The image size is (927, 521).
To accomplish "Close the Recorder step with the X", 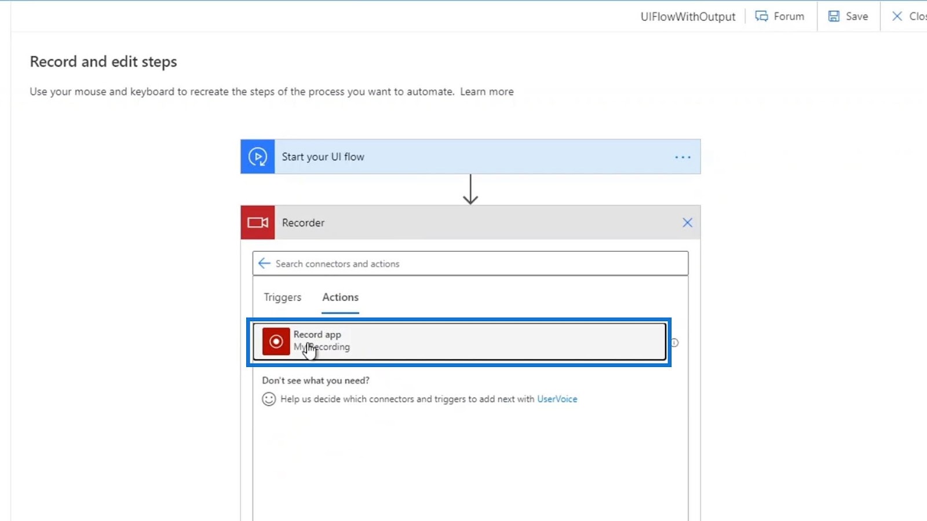I will point(687,222).
